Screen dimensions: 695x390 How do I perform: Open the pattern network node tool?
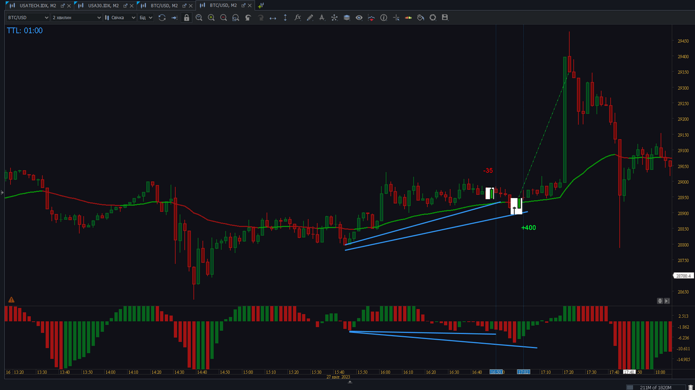(x=334, y=18)
